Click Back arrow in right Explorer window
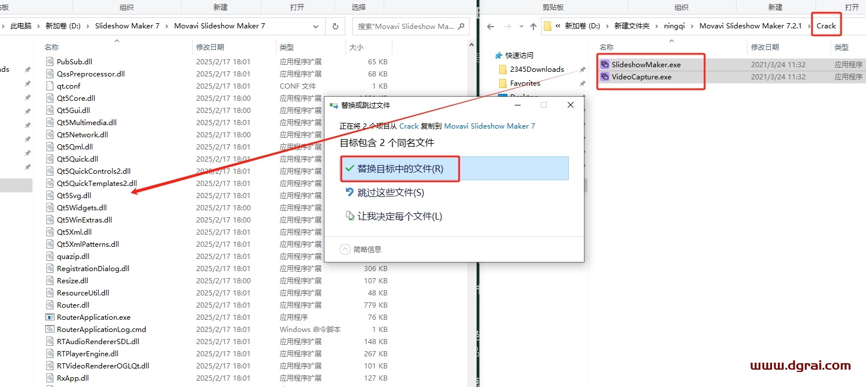Viewport: 866px width, 387px height. pyautogui.click(x=490, y=26)
